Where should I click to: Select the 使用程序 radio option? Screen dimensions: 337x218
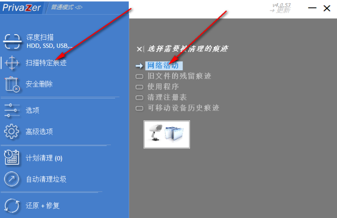click(x=139, y=87)
